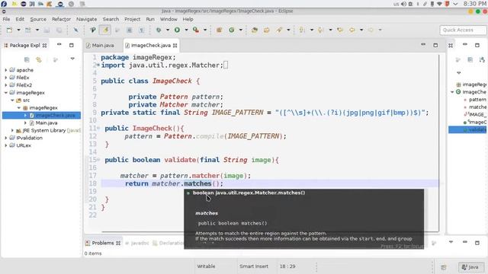The height and width of the screenshot is (274, 488).
Task: Click the volume icon in system tray
Action: pyautogui.click(x=403, y=4)
